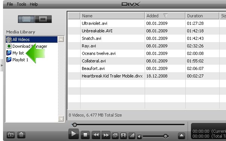Screen dimensions: 226x141
Task: Select Oceans twelve.avi in the list
Action: 99,53
